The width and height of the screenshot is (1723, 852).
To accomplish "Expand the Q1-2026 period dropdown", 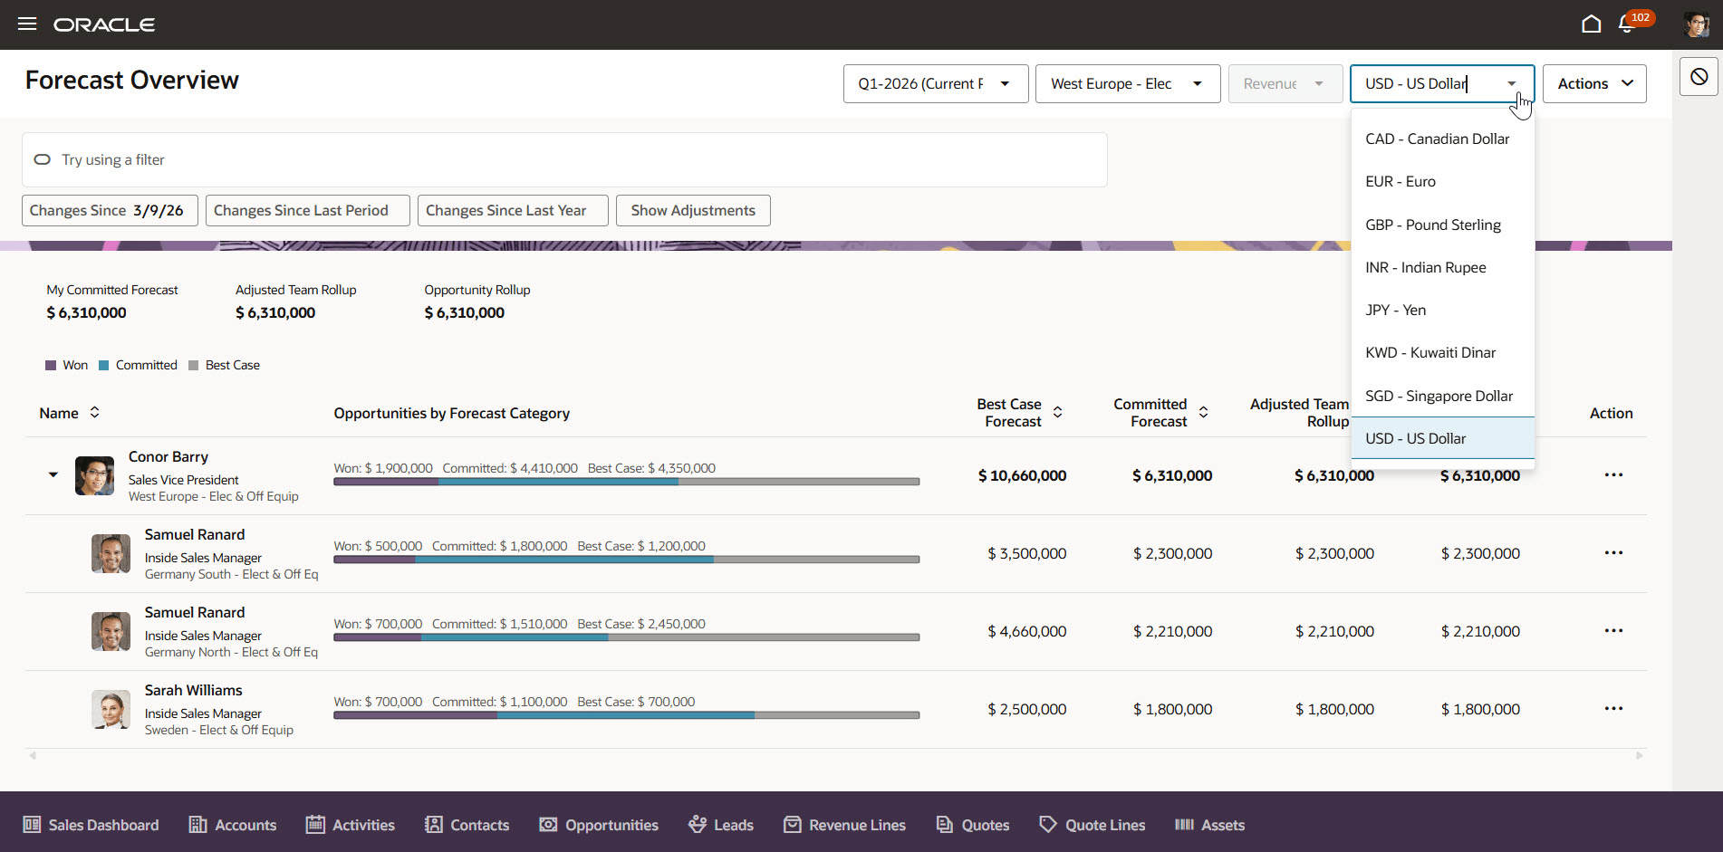I will click(936, 83).
